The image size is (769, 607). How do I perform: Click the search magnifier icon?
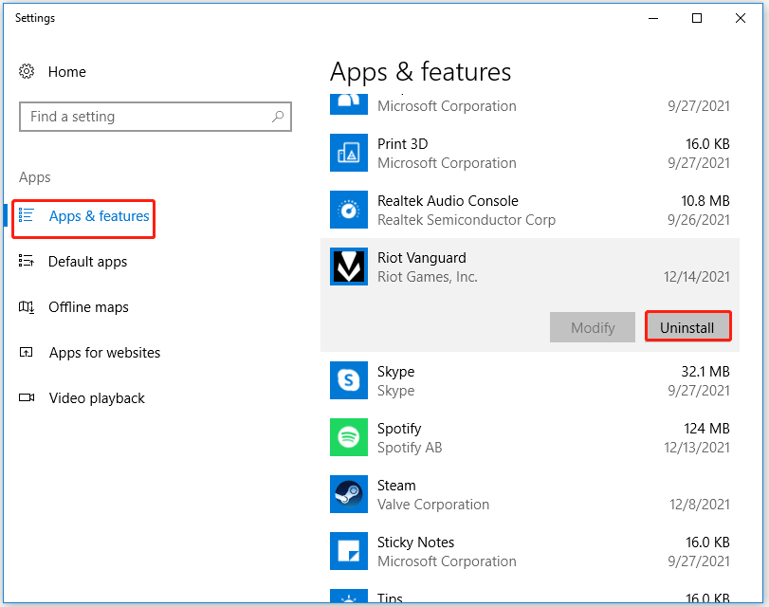tap(278, 117)
